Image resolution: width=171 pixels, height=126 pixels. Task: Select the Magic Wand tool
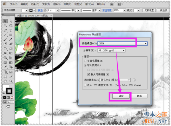(5, 26)
